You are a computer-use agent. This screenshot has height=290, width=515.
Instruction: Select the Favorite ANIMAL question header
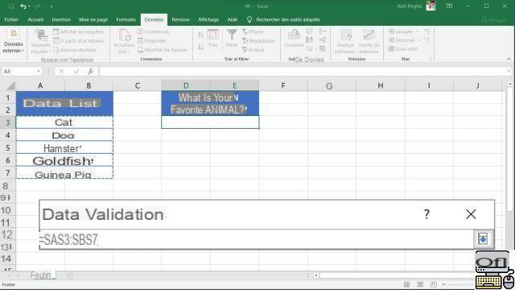[x=210, y=104]
